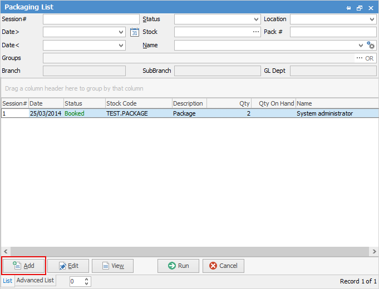Select the TEST.PACKAGE stock code cell

click(x=139, y=113)
